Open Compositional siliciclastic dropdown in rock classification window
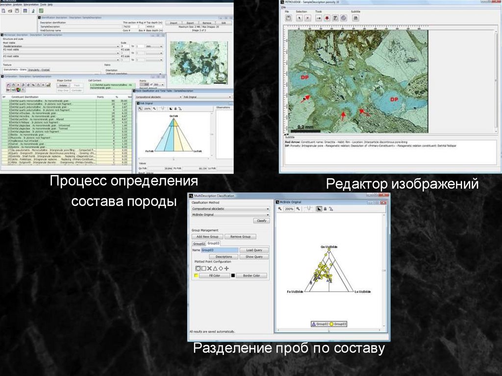Screen dimensions: 502x376 tap(158, 97)
